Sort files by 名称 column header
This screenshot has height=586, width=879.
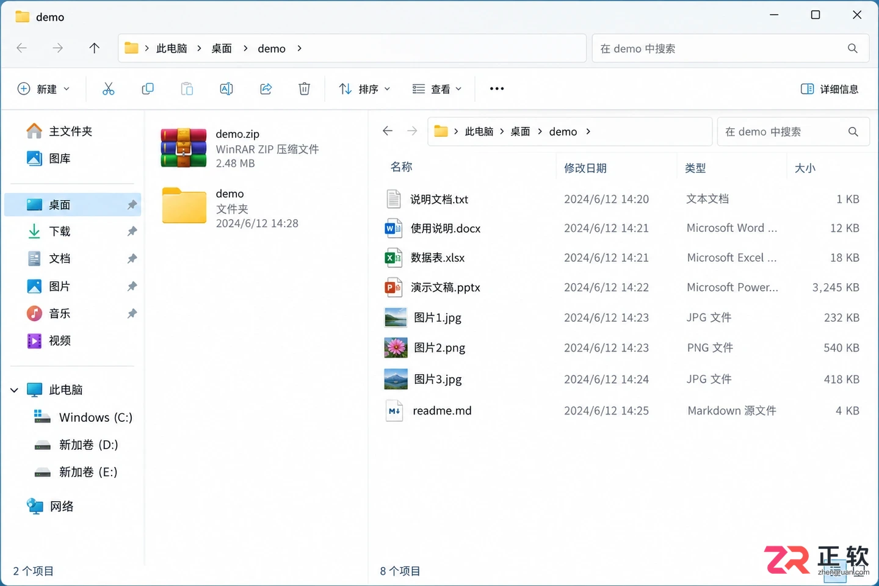point(402,167)
